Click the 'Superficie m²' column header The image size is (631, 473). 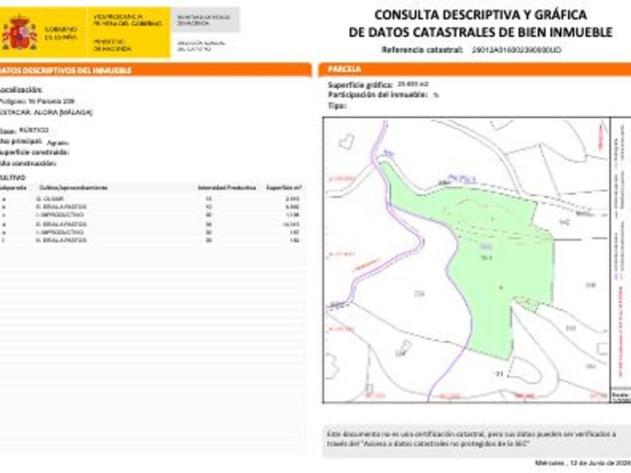tap(284, 188)
